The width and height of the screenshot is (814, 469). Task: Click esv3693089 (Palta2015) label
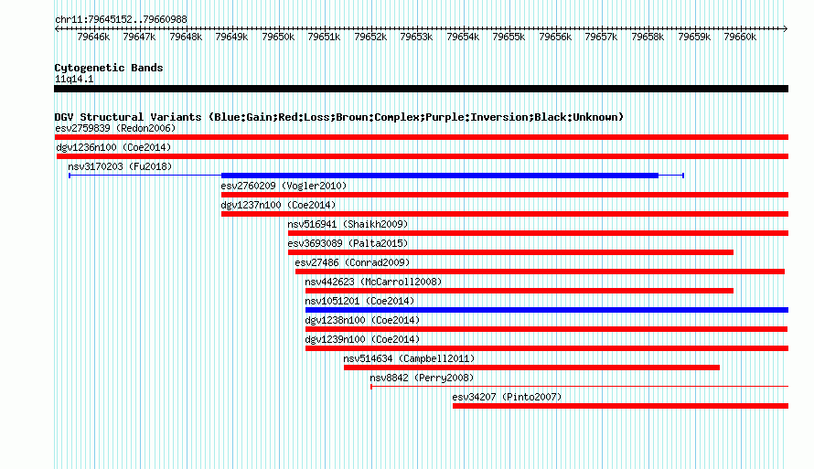coord(348,243)
